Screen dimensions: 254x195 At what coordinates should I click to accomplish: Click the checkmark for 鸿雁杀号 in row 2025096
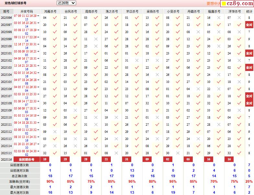coord(55,18)
